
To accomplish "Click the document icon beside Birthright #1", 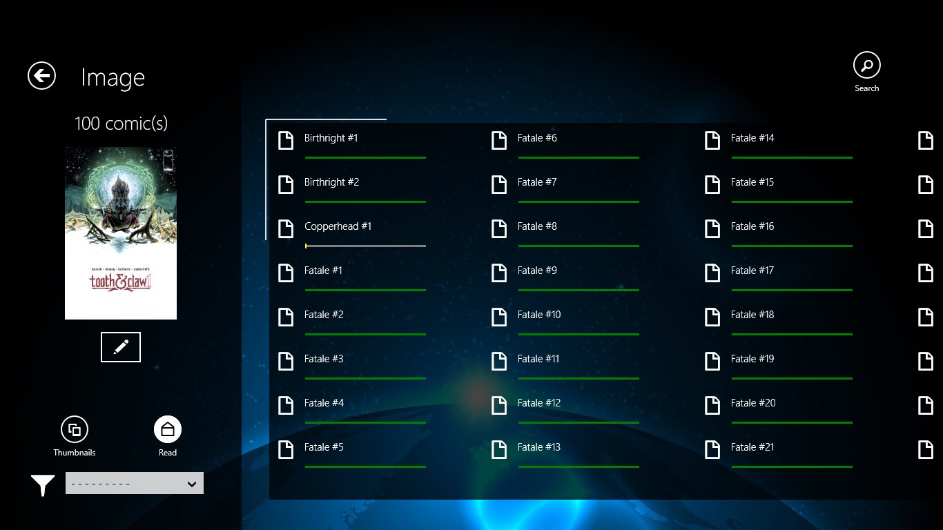I will pos(286,140).
